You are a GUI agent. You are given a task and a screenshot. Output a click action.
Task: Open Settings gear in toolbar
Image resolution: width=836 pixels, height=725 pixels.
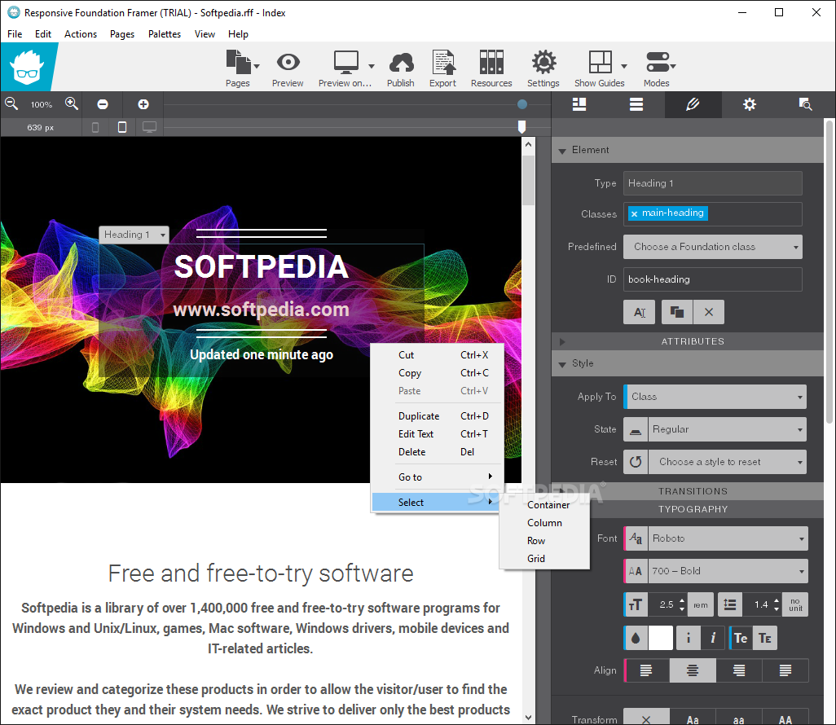point(543,63)
